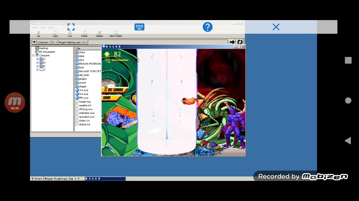Select the mugen.log file
The image size is (359, 201).
coord(83,102)
